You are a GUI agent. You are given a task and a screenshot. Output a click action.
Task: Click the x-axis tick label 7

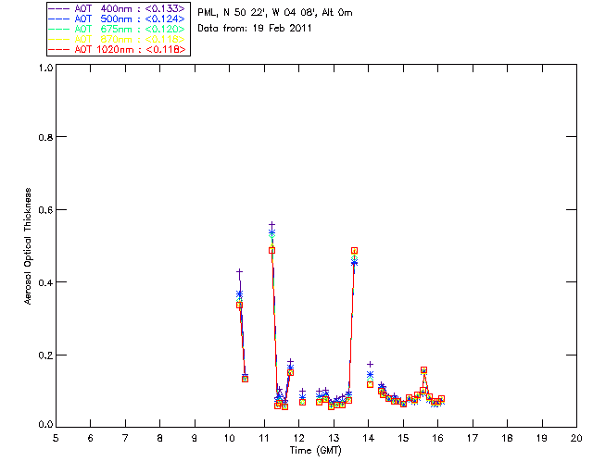(x=125, y=438)
